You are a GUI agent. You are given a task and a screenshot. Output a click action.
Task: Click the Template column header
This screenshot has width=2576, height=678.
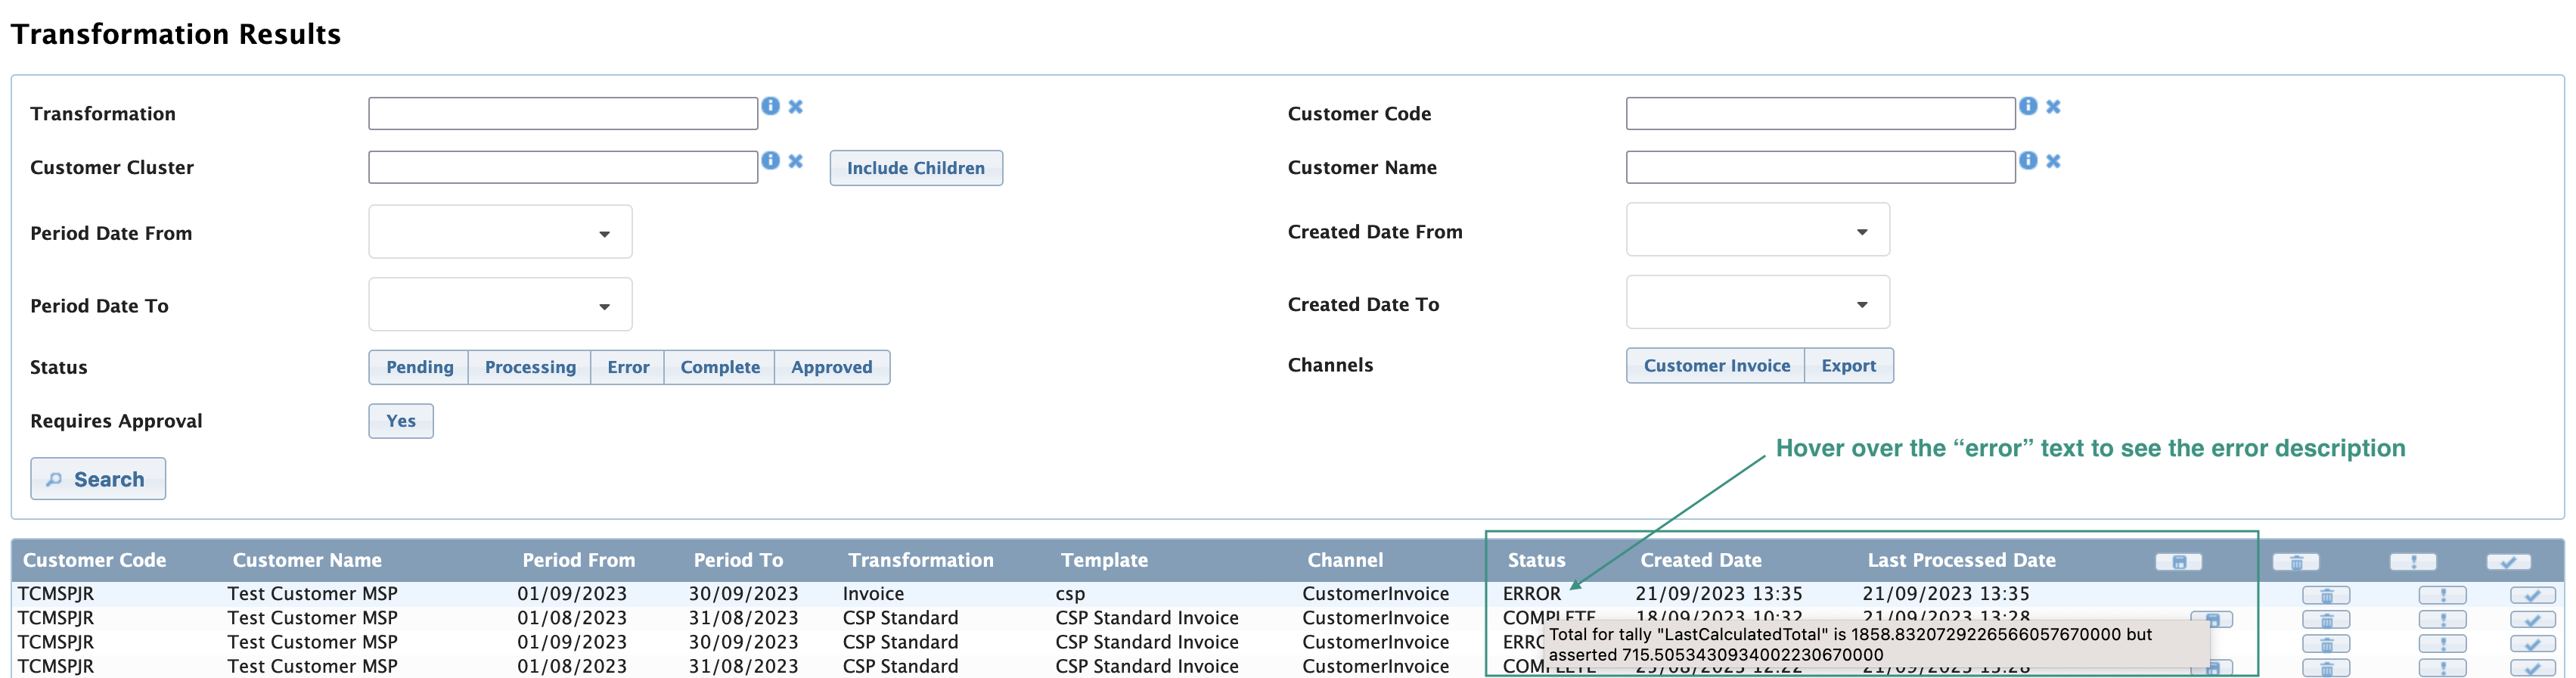1104,560
